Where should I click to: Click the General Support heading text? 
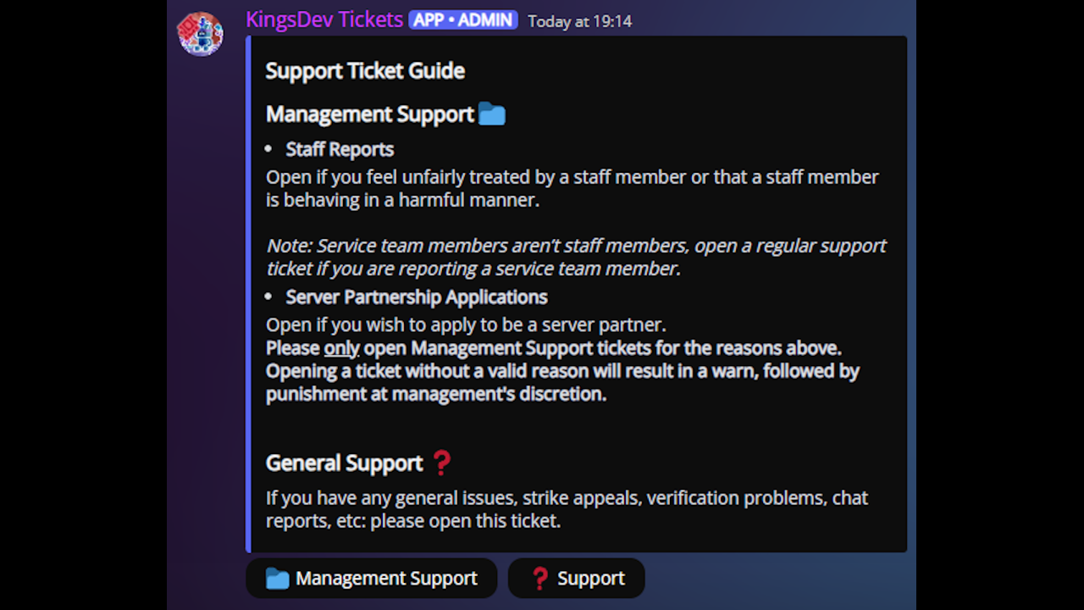[344, 463]
